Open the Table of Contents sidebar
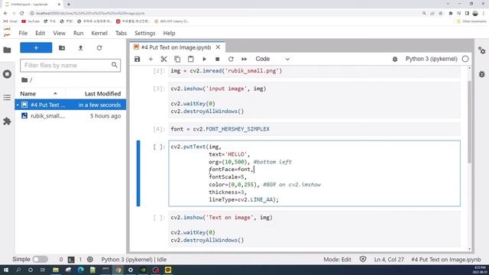This screenshot has width=489, height=275. coord(7,98)
